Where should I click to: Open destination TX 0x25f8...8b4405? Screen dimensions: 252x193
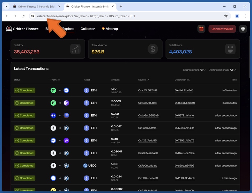(x=185, y=178)
